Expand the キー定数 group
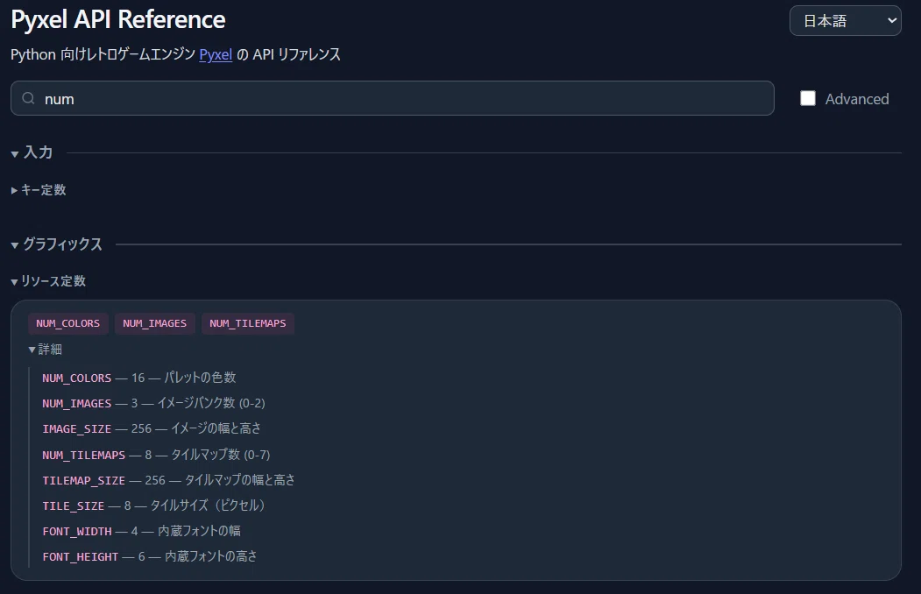 click(39, 189)
